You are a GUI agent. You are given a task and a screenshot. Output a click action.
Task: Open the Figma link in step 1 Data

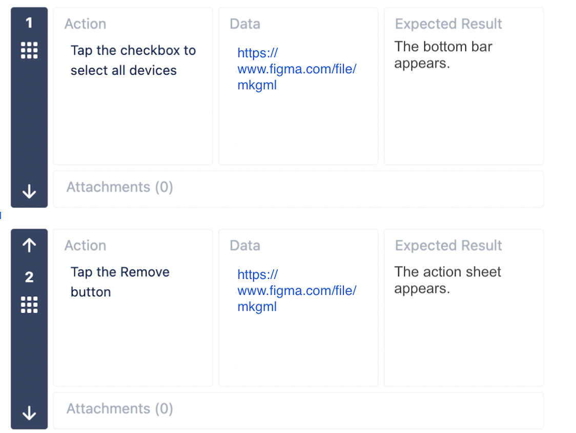296,69
